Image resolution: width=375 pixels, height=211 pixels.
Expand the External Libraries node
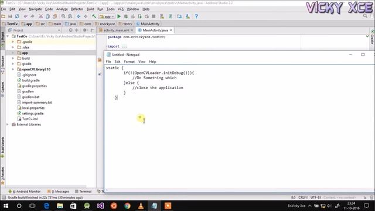8,125
